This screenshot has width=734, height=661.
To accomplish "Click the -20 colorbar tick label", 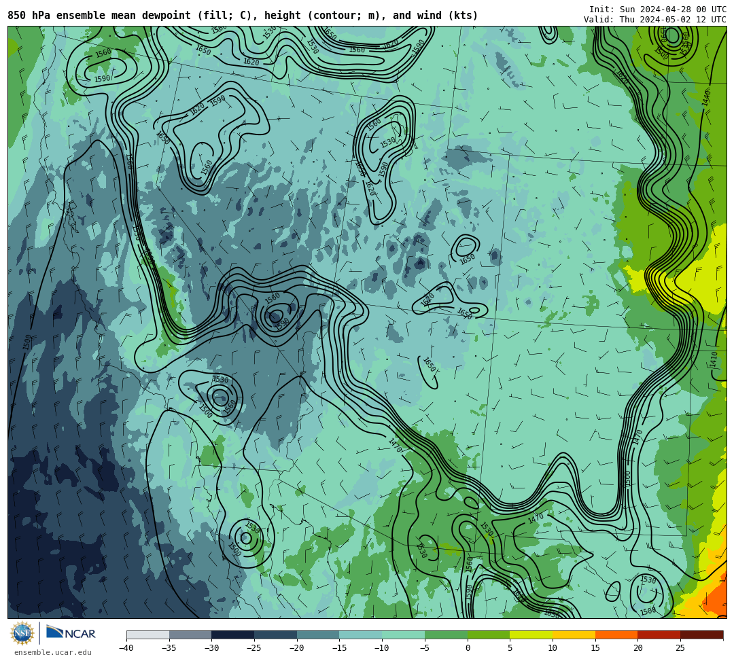I will tap(296, 648).
